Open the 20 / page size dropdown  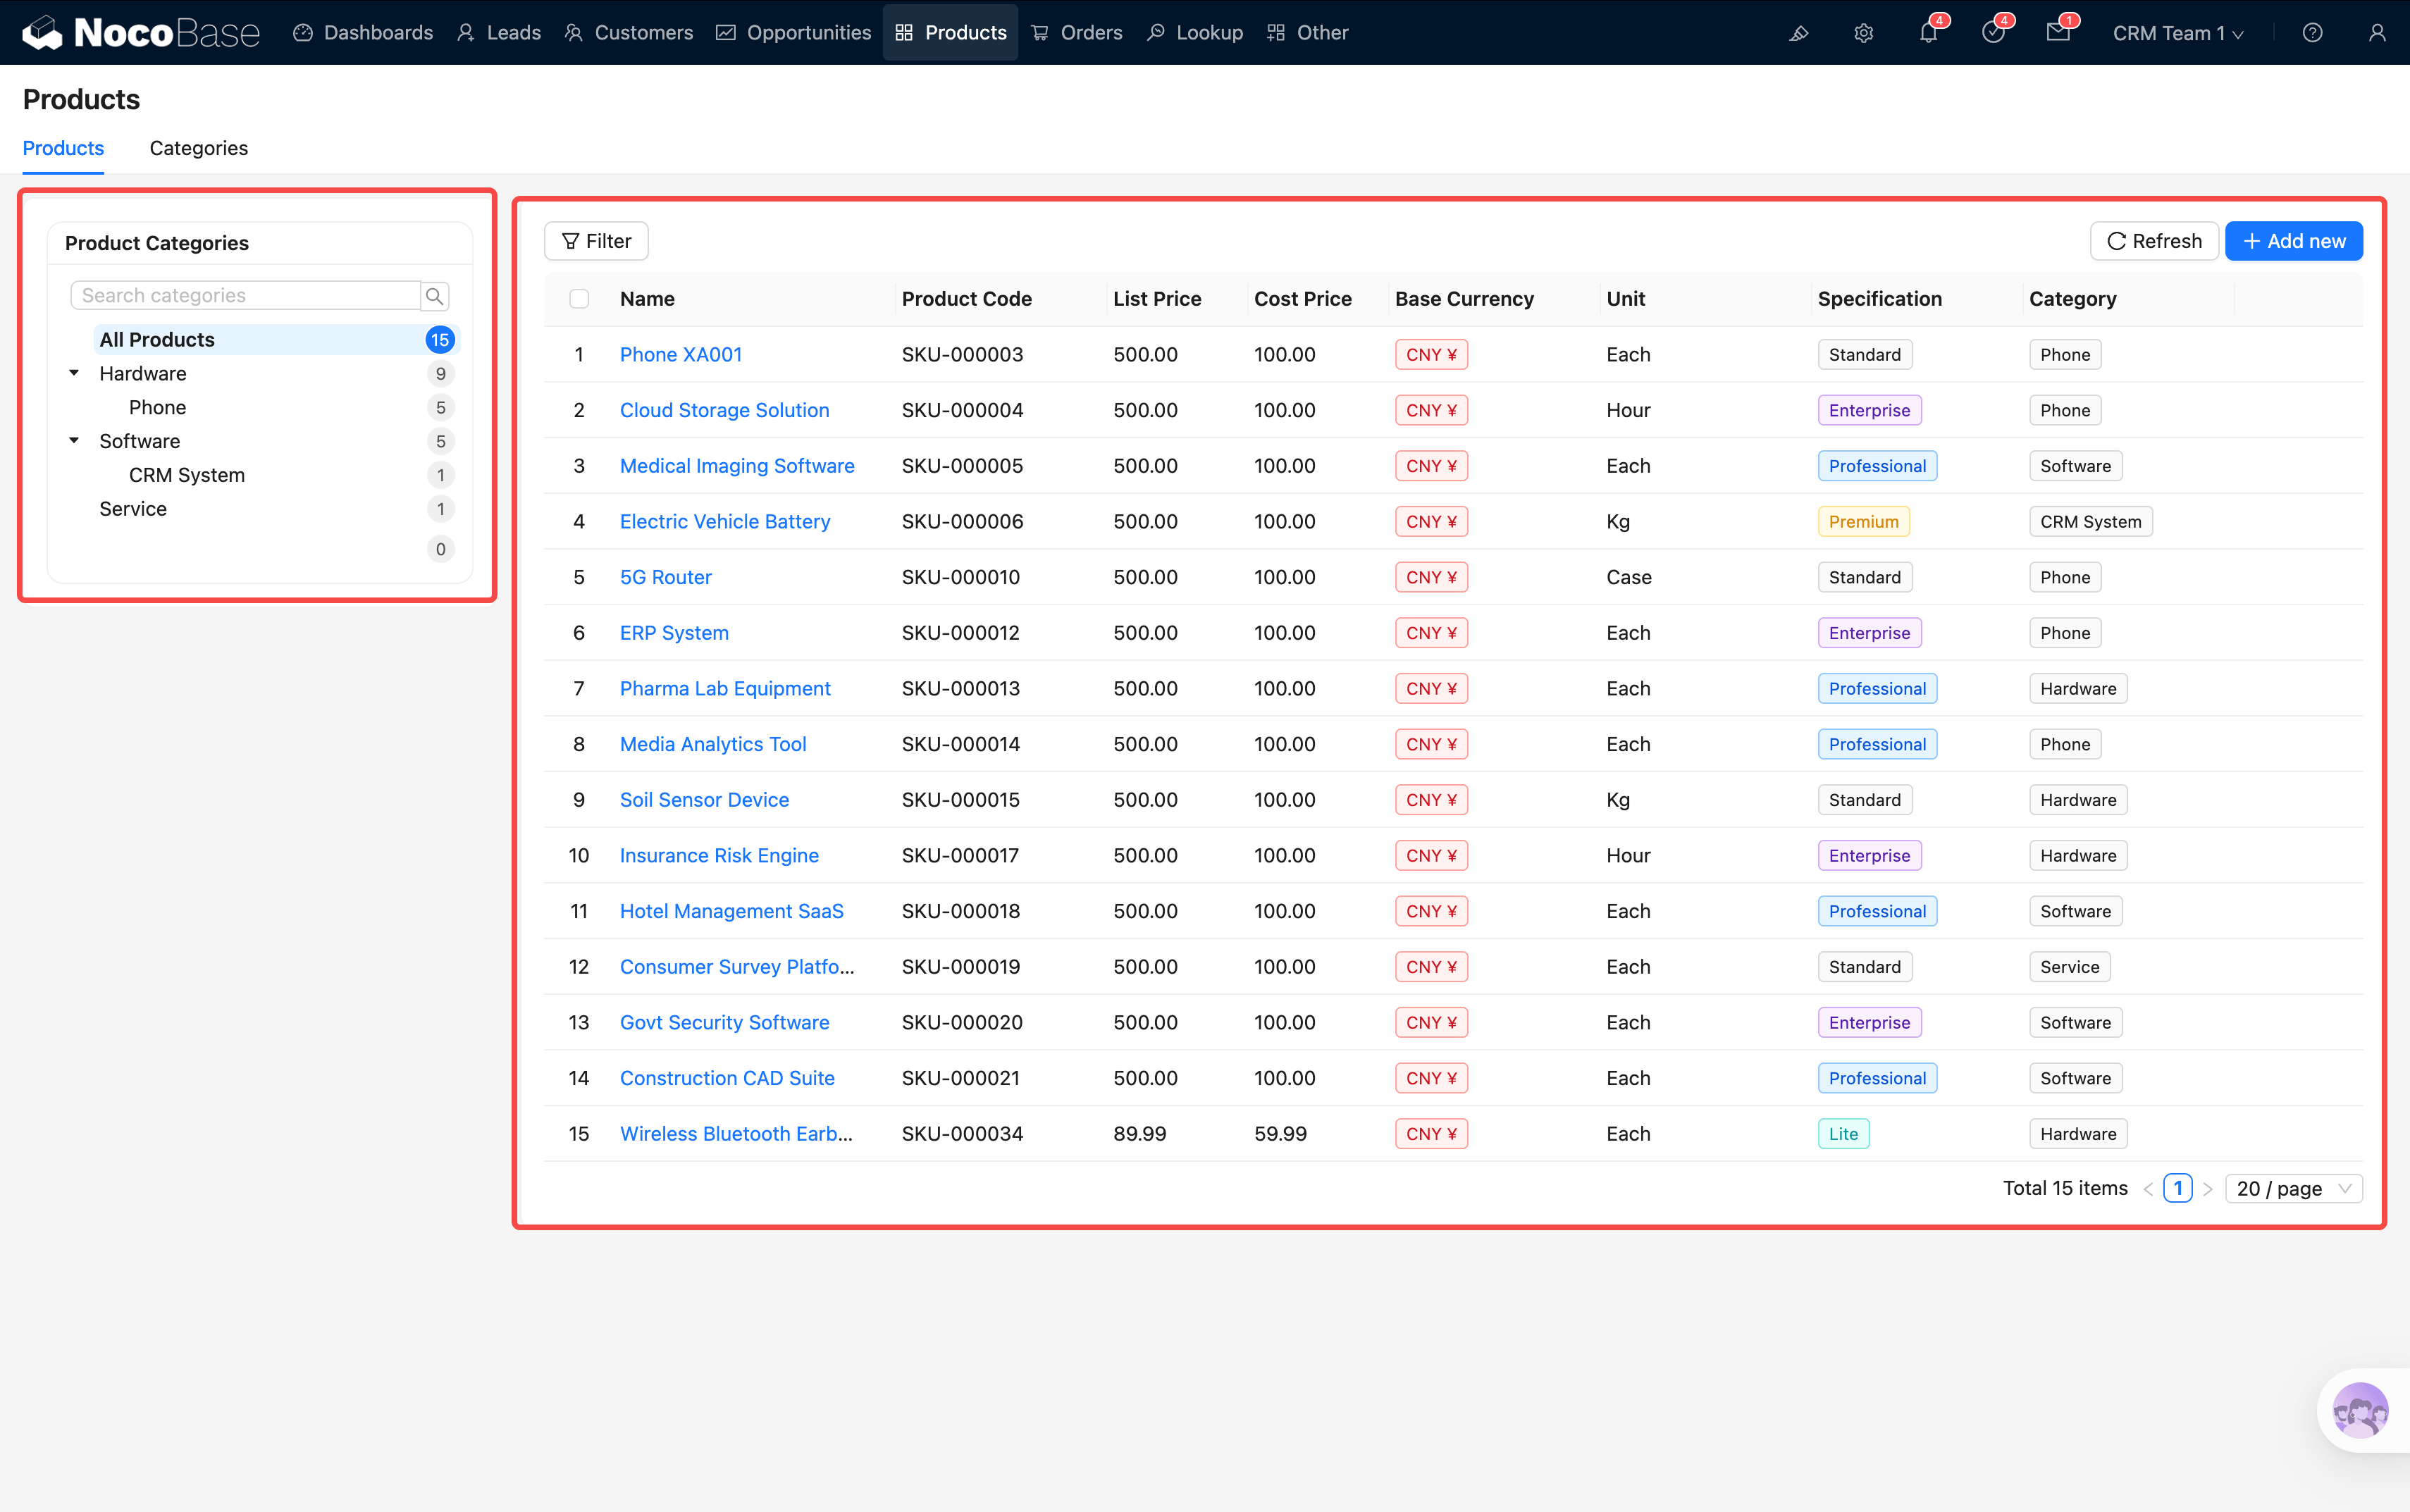pos(2293,1188)
